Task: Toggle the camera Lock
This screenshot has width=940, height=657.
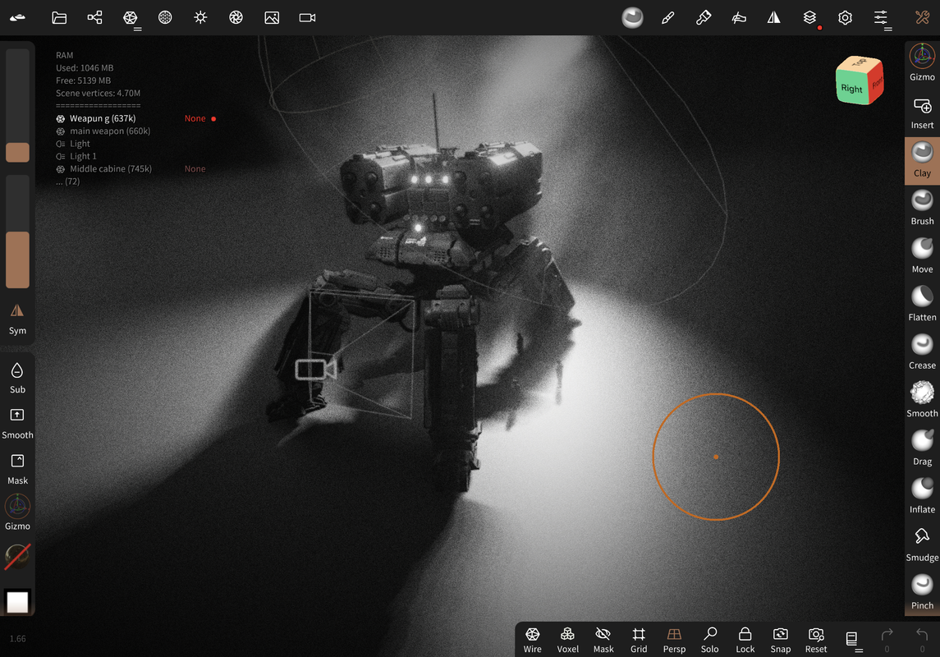Action: coord(745,640)
